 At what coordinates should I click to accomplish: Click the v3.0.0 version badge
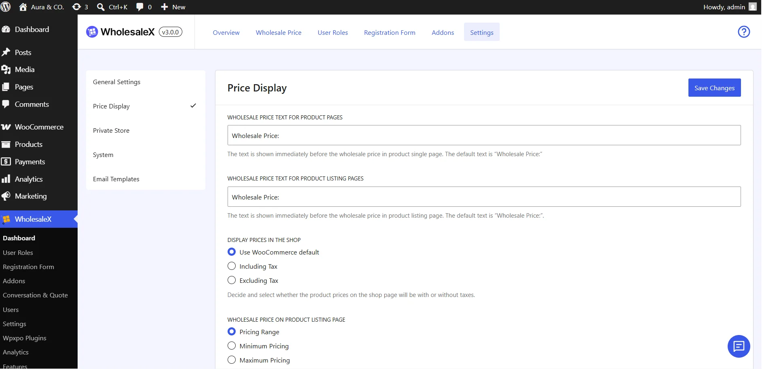[171, 32]
